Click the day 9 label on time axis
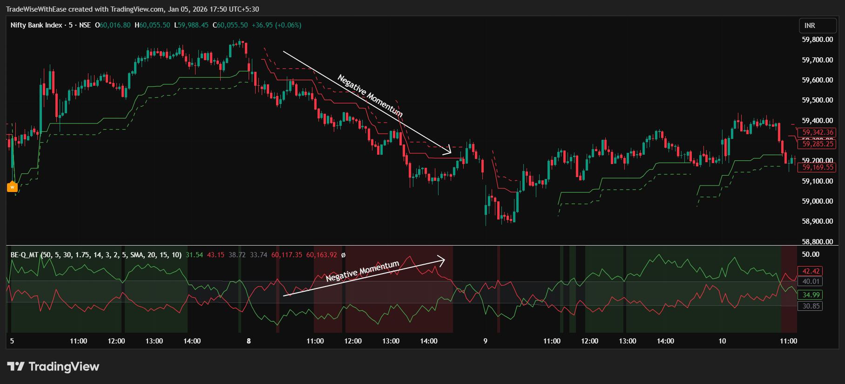This screenshot has width=845, height=384. [x=485, y=341]
